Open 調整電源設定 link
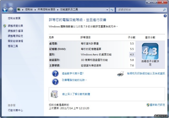The height and width of the screenshot is (118, 169). click(x=15, y=36)
